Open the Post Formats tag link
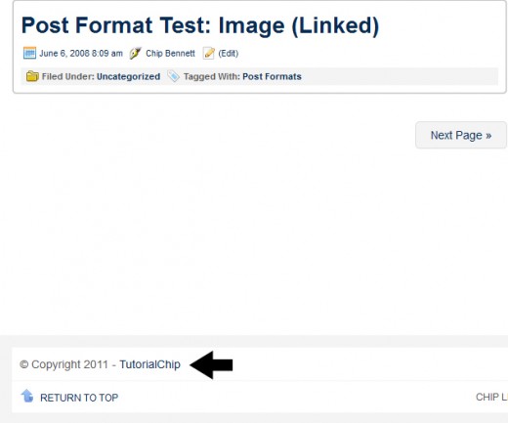Viewport: 508px width, 423px height. pos(272,76)
